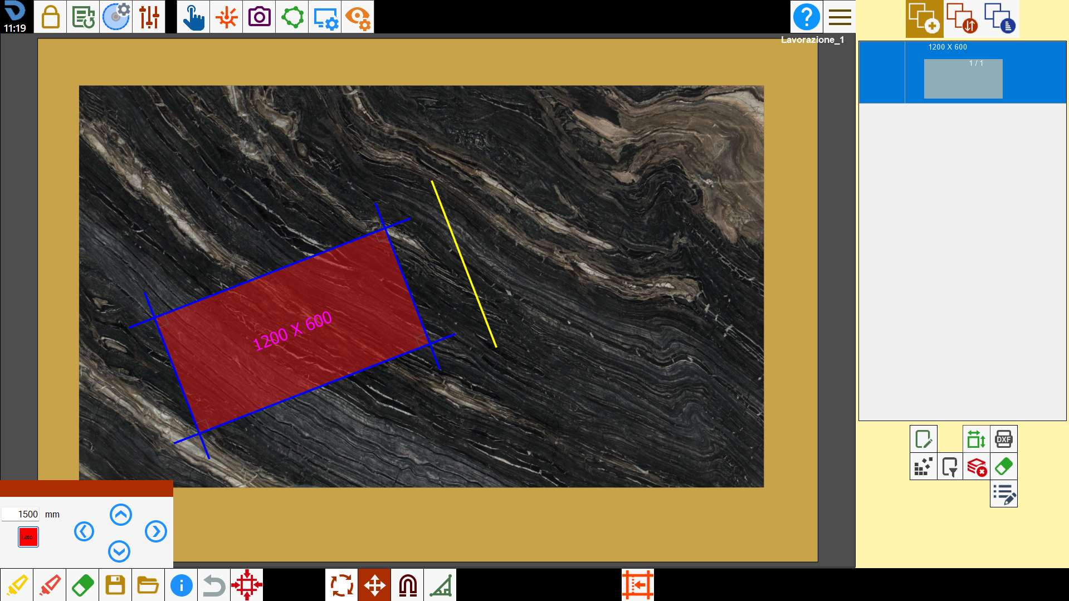The width and height of the screenshot is (1069, 601).
Task: Import DXF file icon
Action: click(x=1003, y=439)
